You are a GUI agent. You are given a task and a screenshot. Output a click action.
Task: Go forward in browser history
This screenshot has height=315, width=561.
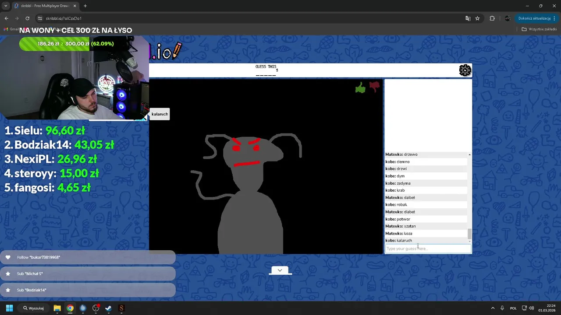(x=17, y=18)
